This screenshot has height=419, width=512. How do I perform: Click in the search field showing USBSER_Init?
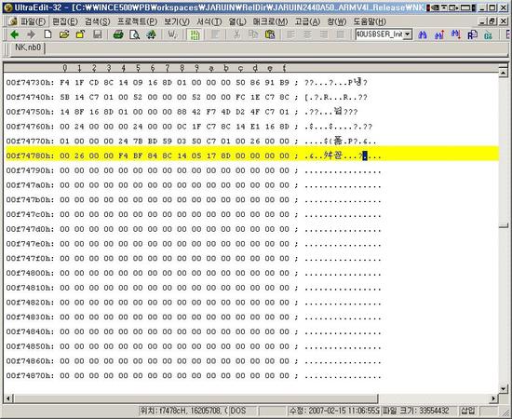coord(380,34)
